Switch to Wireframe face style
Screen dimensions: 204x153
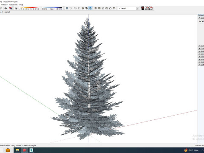tap(76, 8)
